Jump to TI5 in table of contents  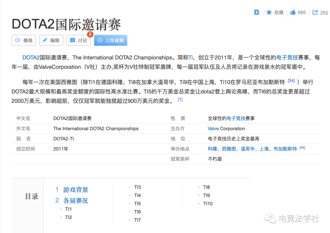[137, 204]
